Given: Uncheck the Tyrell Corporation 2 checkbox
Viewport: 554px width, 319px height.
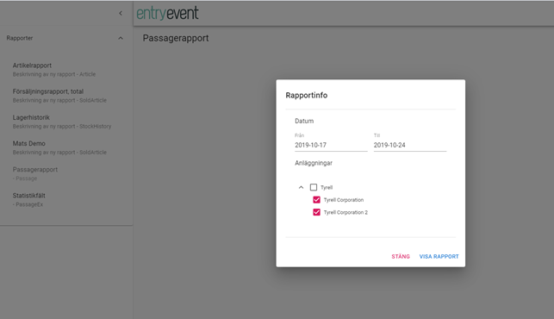Looking at the screenshot, I should pyautogui.click(x=316, y=212).
